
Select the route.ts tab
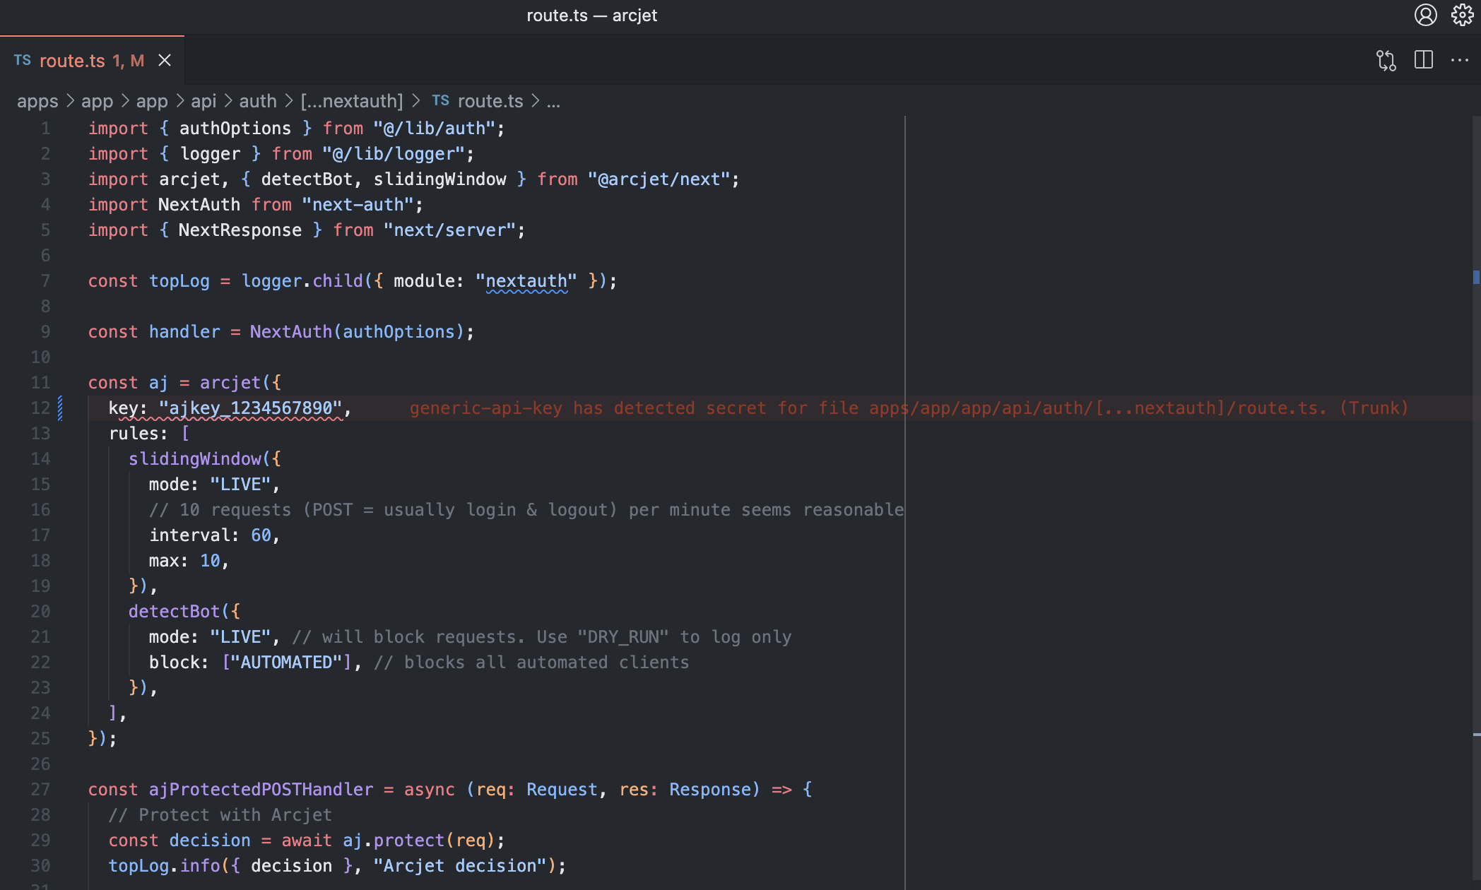pos(78,60)
